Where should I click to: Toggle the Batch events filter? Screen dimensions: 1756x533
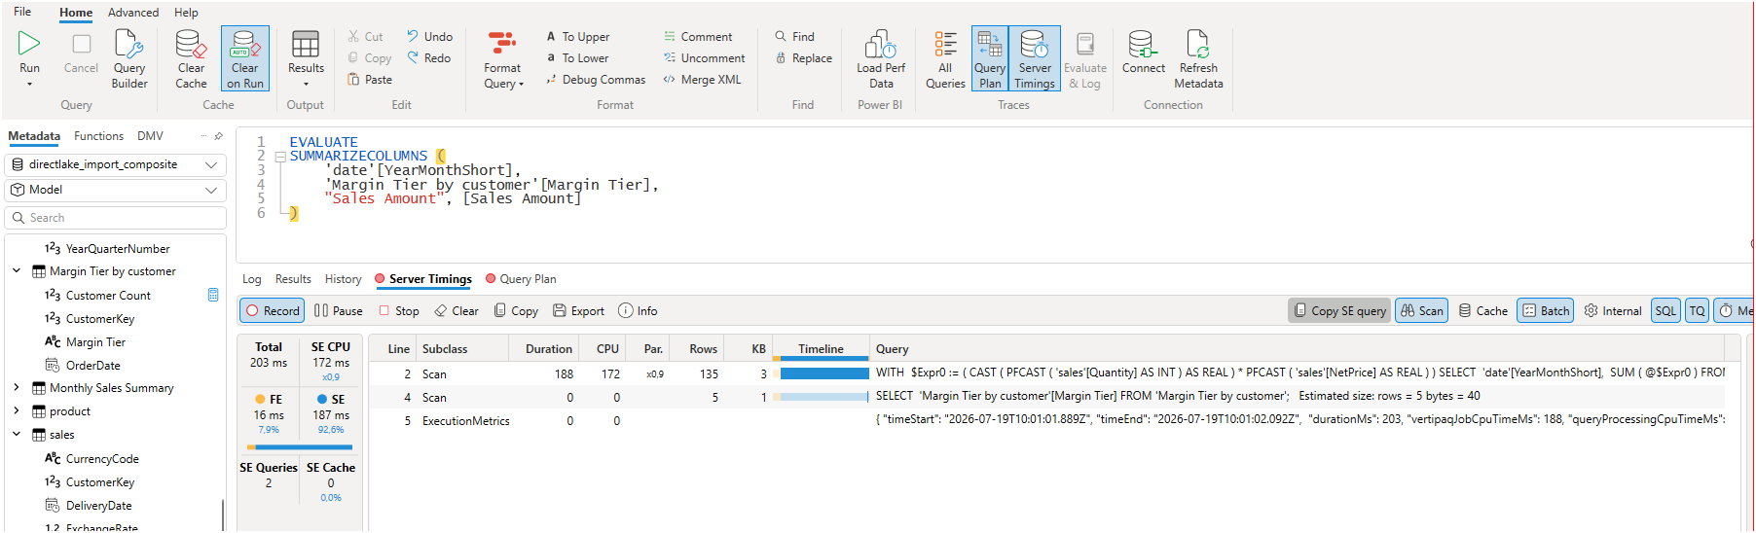pos(1546,311)
